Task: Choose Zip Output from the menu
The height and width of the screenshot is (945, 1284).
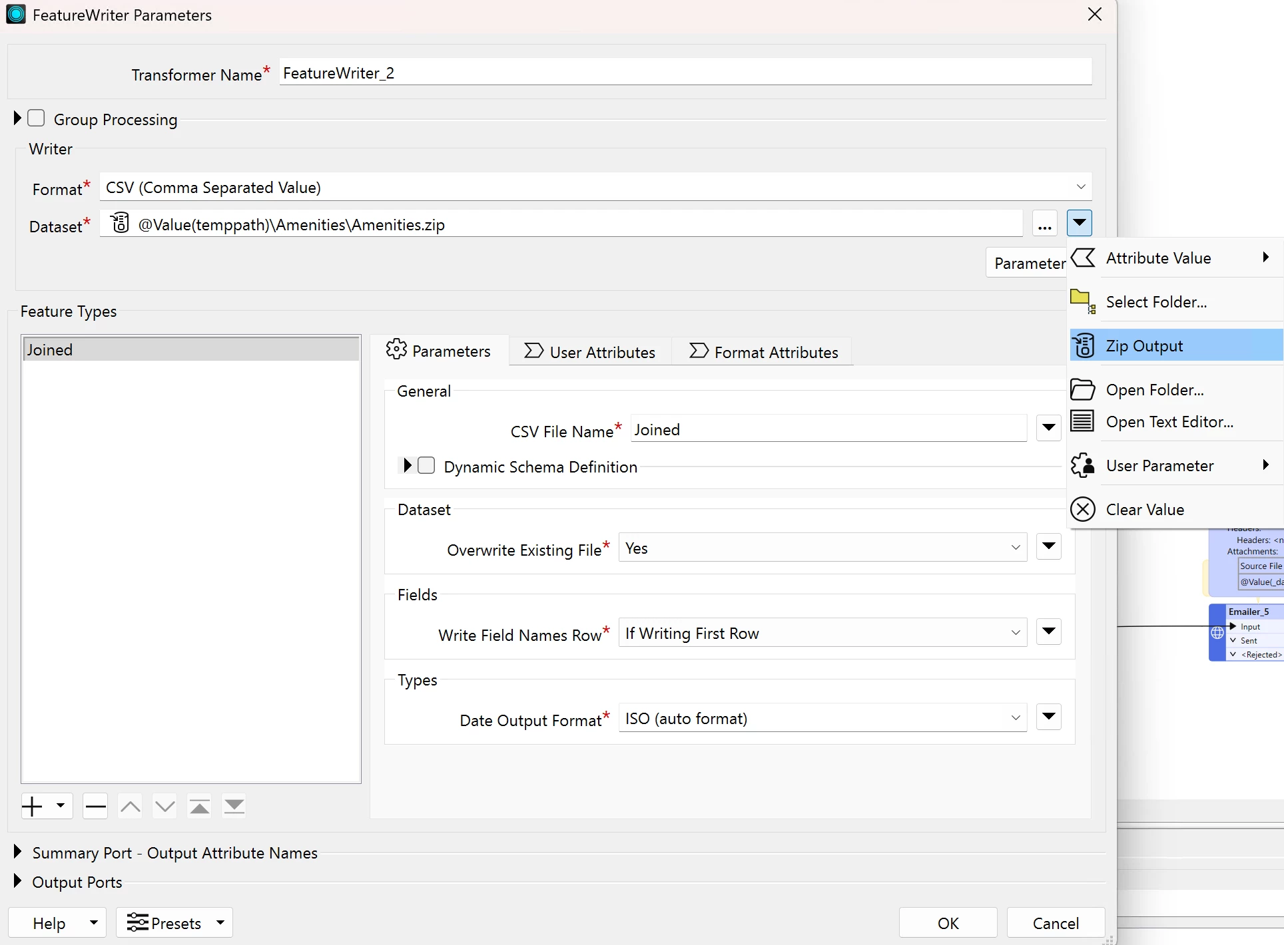Action: point(1177,345)
